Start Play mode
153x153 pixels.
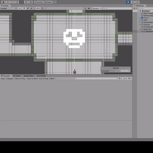[128, 2]
